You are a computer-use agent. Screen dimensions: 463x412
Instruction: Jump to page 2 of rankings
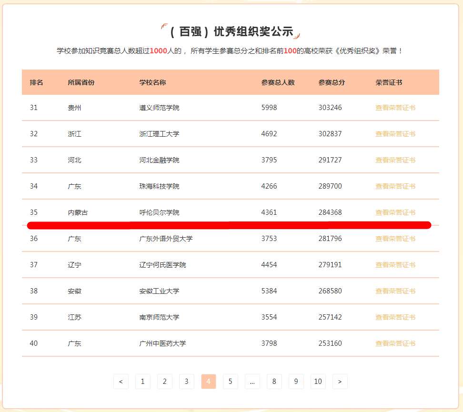[x=165, y=382]
